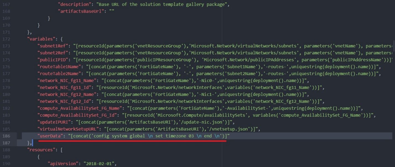This screenshot has width=395, height=167.
Task: Click the closing brace on line 187
Action: point(30,143)
